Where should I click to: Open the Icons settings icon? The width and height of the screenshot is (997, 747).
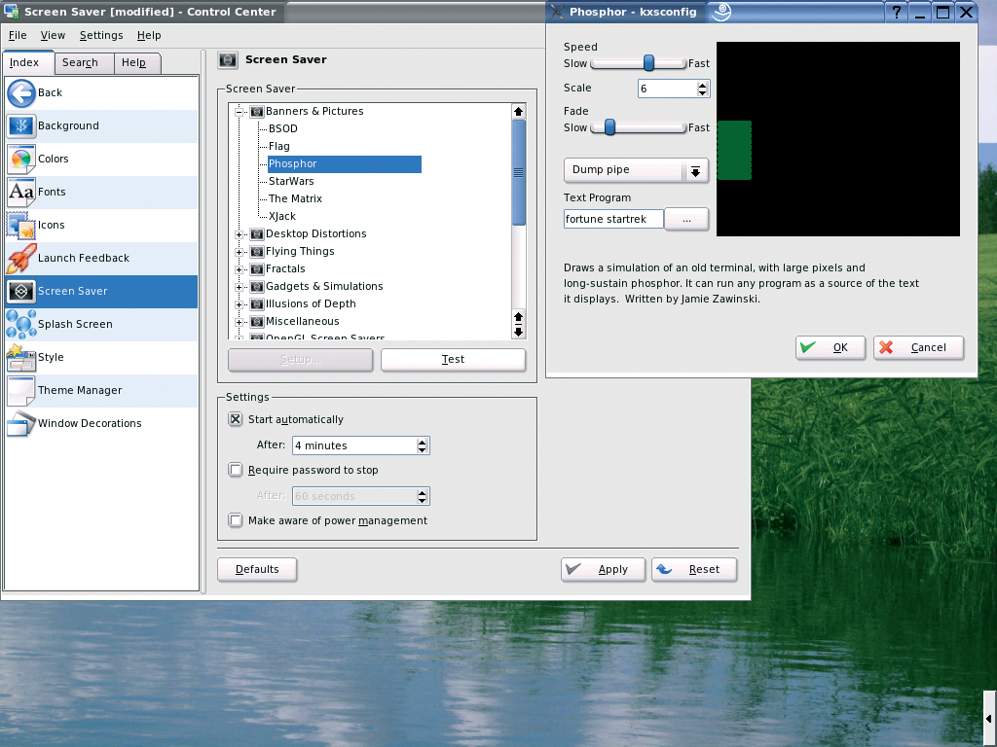(21, 225)
